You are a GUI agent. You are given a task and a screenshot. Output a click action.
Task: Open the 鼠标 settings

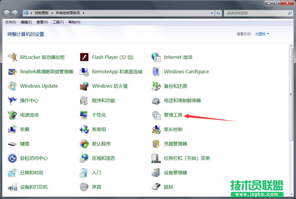pyautogui.click(x=168, y=187)
